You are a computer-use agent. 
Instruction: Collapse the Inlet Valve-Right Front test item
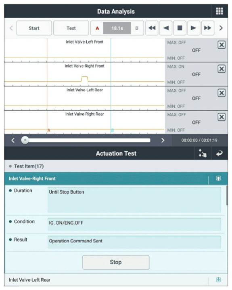pos(218,178)
